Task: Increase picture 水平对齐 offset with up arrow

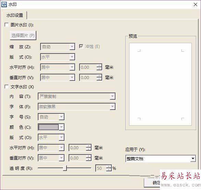Action: click(99, 66)
